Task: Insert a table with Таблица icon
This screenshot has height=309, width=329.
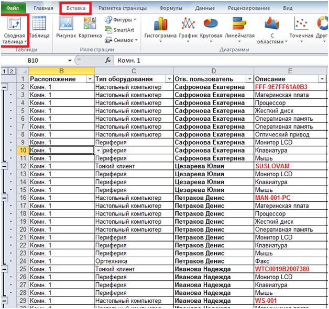Action: (39, 24)
